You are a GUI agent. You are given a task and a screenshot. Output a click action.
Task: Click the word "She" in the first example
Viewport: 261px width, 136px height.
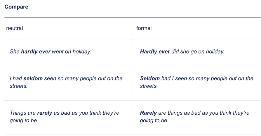click(15, 52)
